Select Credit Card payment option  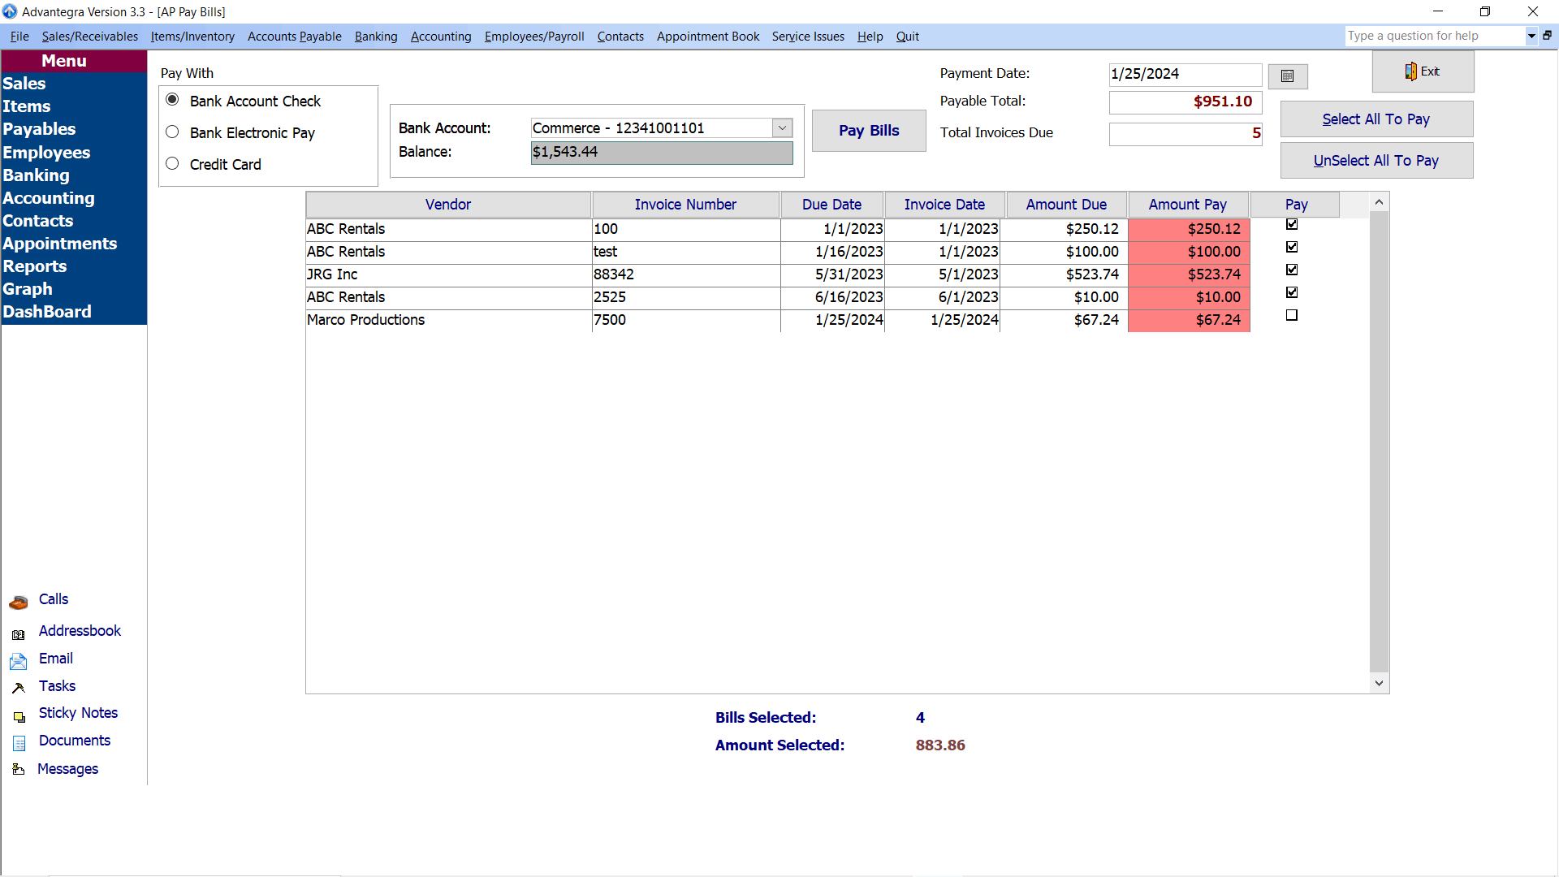172,163
